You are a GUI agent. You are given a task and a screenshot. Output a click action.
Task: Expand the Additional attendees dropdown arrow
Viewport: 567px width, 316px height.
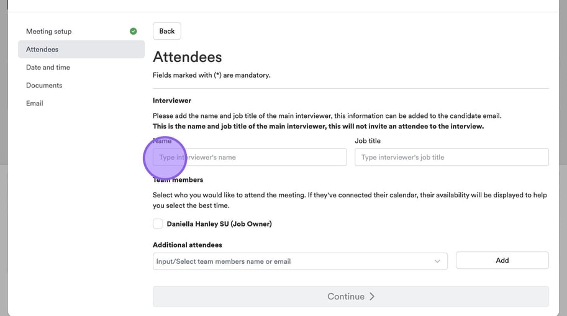tap(438, 261)
